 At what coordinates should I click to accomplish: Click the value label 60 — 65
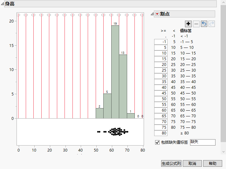coord(188,110)
